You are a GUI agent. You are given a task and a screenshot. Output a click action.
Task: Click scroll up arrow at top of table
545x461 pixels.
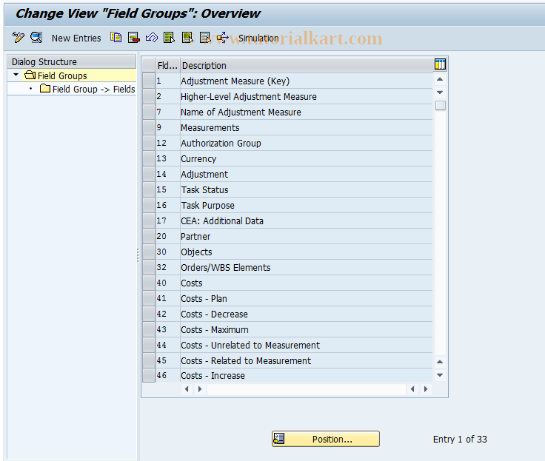(440, 79)
